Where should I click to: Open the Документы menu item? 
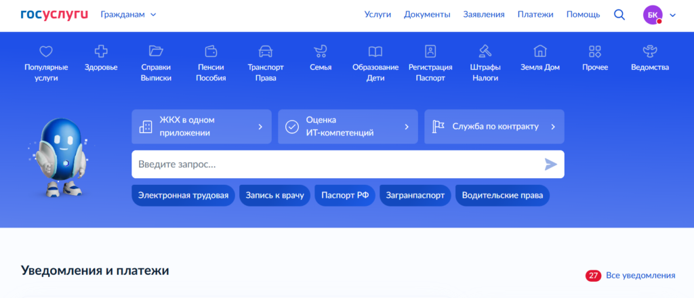tap(427, 14)
